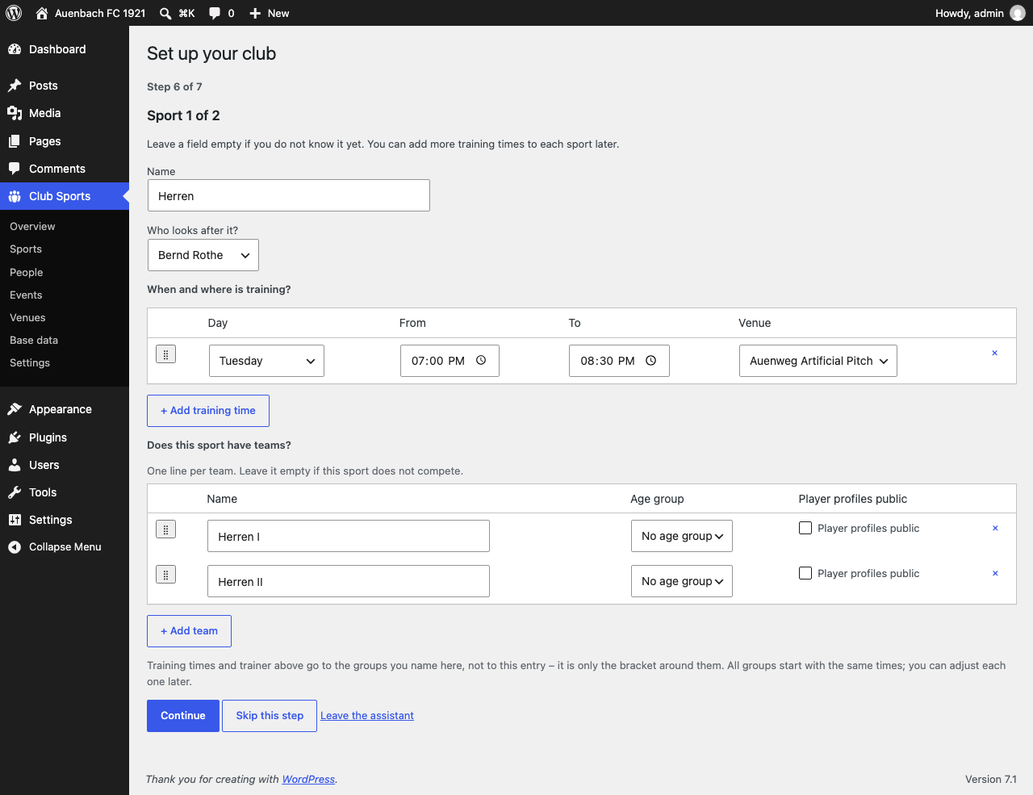Open age group dropdown for Herren I
Viewport: 1033px width, 795px height.
(x=682, y=536)
